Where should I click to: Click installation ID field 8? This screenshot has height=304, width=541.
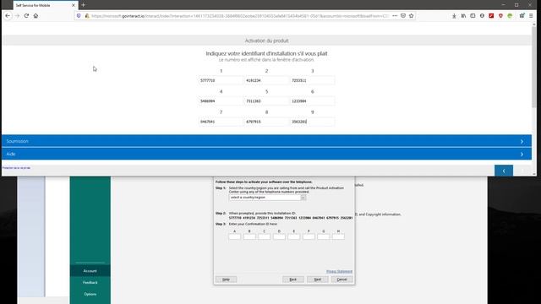tap(267, 122)
